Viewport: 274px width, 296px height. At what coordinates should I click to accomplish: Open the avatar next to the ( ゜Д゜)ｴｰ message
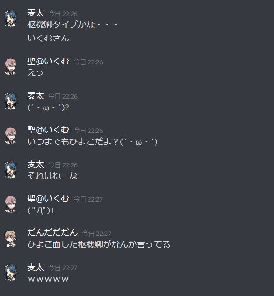point(11,204)
